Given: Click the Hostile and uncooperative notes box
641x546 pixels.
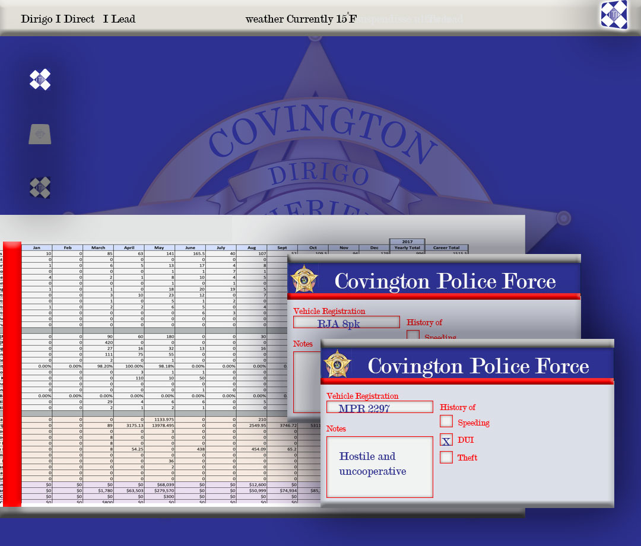Looking at the screenshot, I should tap(379, 467).
